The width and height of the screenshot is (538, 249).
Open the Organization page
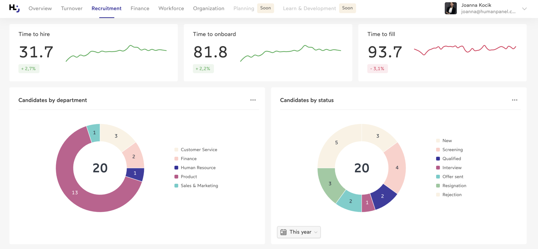(209, 8)
